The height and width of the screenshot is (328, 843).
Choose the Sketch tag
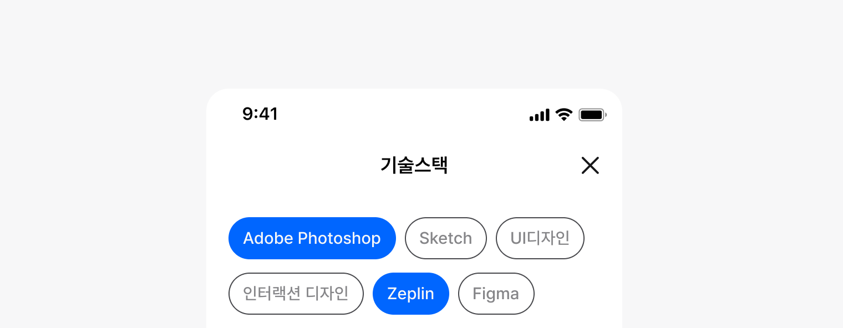445,238
